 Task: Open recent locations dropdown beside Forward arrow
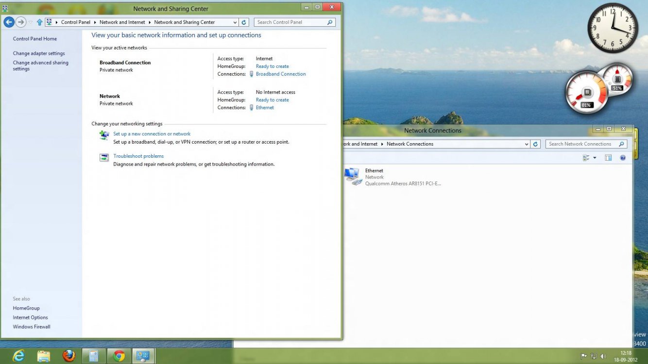(31, 22)
